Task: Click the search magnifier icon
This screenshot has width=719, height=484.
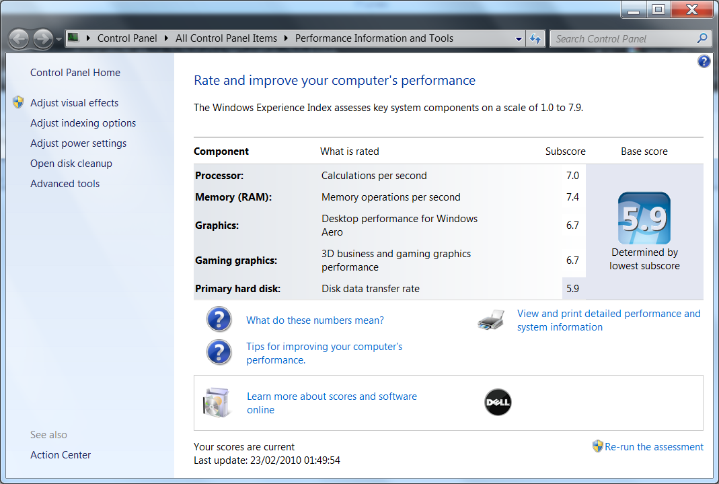Action: tap(702, 38)
